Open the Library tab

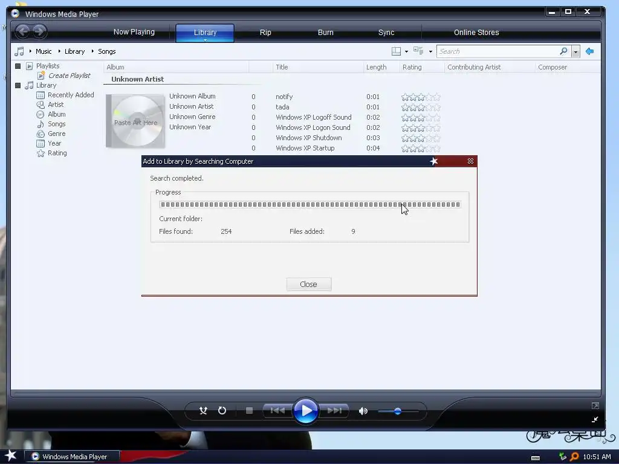[205, 33]
